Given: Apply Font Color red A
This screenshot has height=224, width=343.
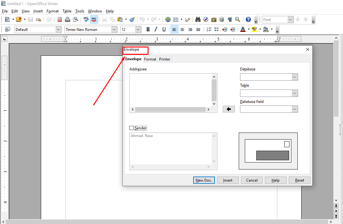Looking at the screenshot, I should click(x=243, y=29).
